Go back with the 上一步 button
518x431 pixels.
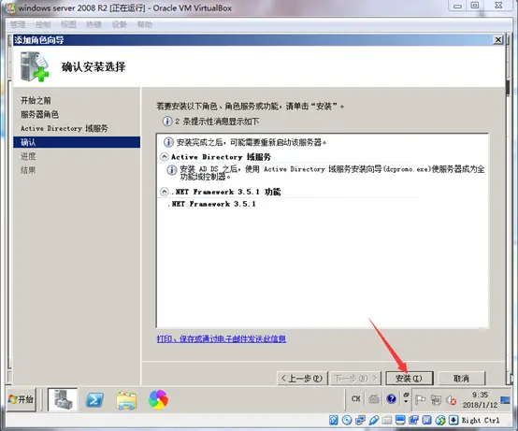(x=302, y=378)
